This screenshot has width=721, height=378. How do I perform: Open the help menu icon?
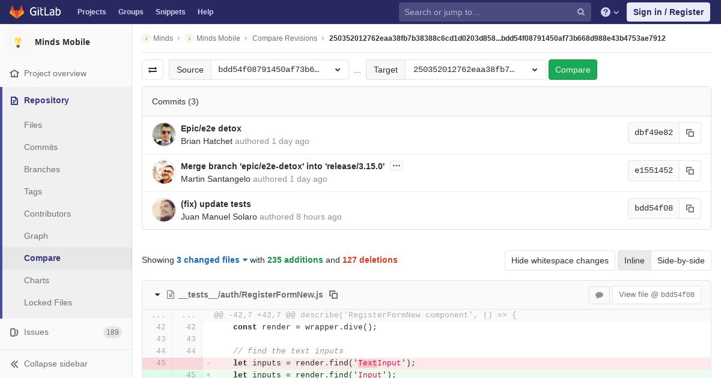coord(609,12)
